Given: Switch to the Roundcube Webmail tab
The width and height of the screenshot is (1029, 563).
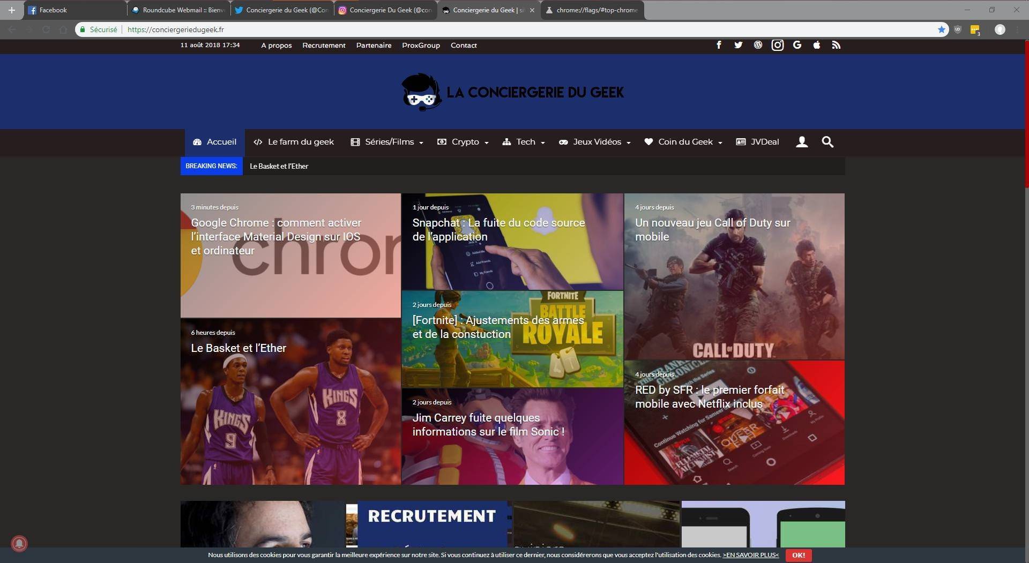Looking at the screenshot, I should (x=178, y=10).
